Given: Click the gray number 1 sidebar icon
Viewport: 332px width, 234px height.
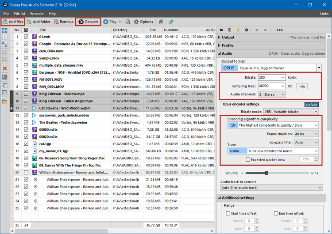Looking at the screenshot, I should point(5,77).
